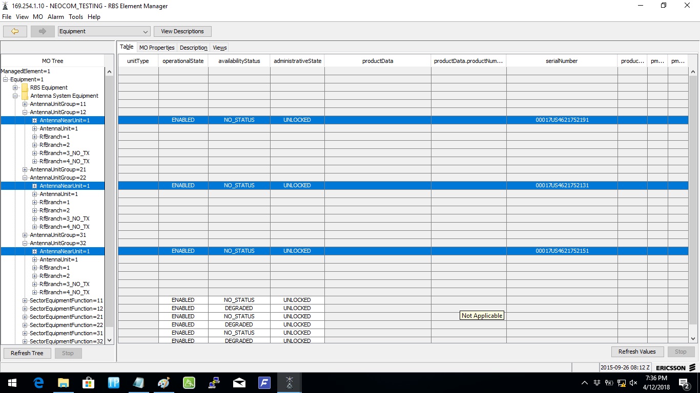The height and width of the screenshot is (393, 700).
Task: Click the MO Tree vertical scrollbar
Action: pos(109,205)
